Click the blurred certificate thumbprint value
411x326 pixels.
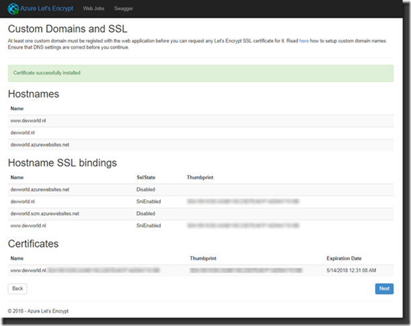tap(246, 270)
